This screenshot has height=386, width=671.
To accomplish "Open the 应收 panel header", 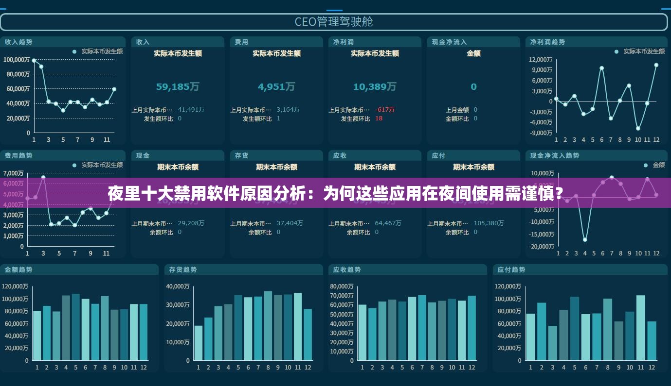I will (x=375, y=155).
